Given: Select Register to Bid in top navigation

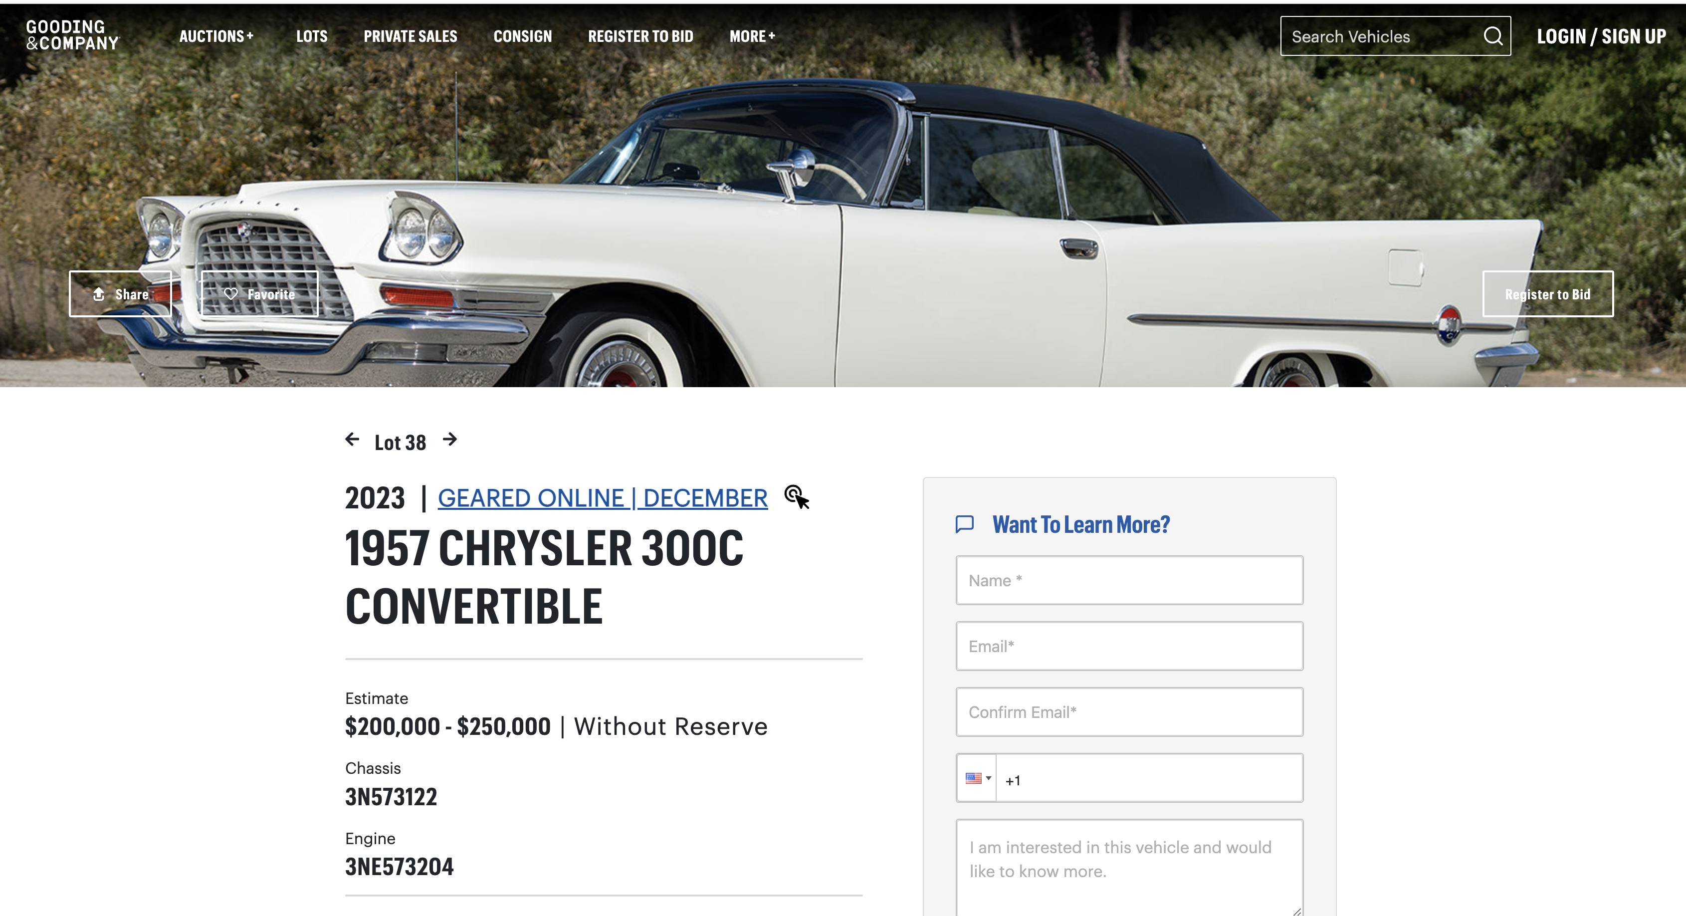Looking at the screenshot, I should tap(640, 36).
